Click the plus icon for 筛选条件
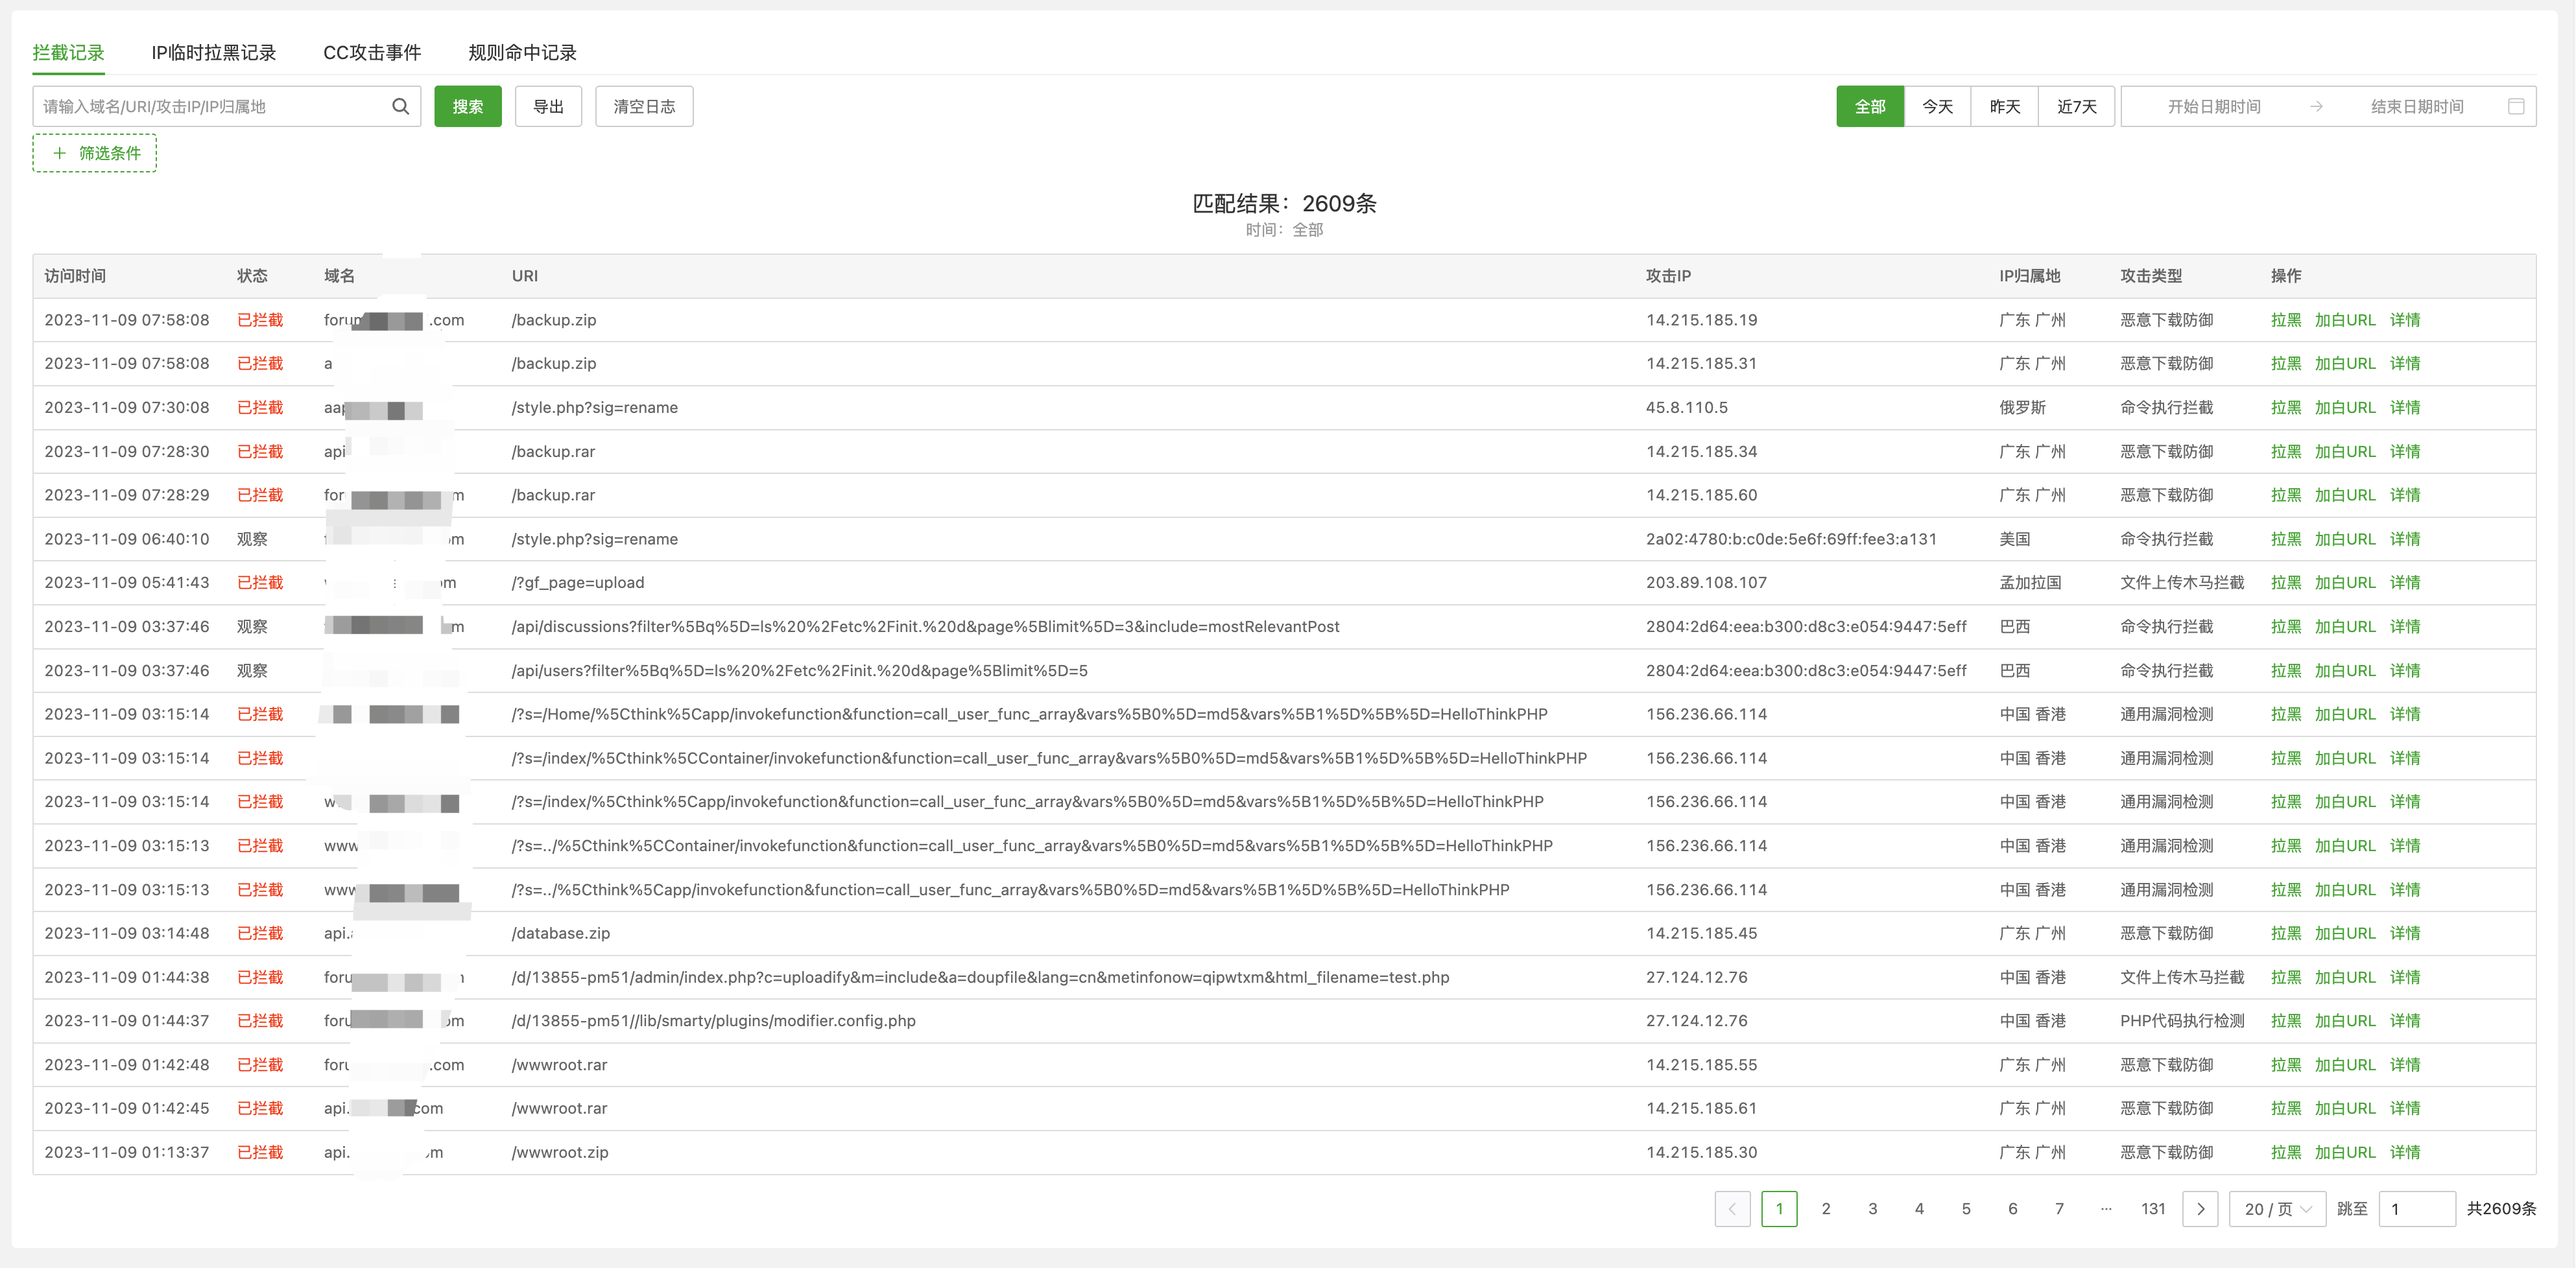The width and height of the screenshot is (2576, 1268). [59, 153]
